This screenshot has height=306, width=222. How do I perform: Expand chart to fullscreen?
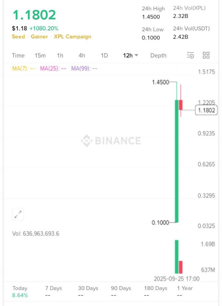click(18, 214)
